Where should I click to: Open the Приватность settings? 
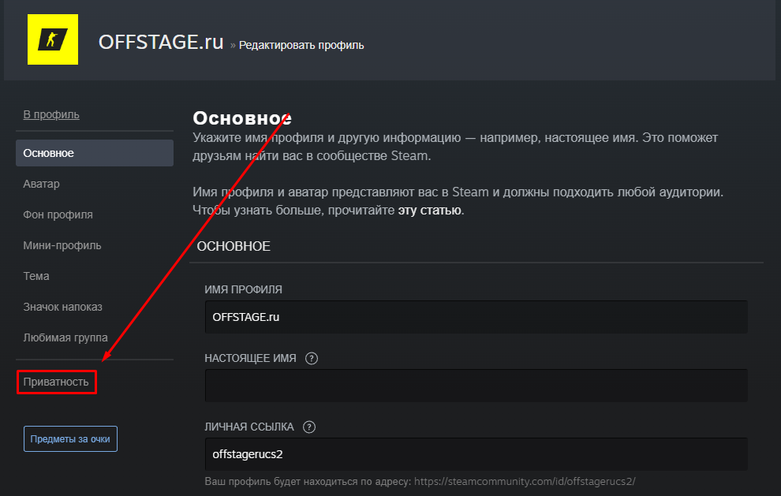click(56, 382)
